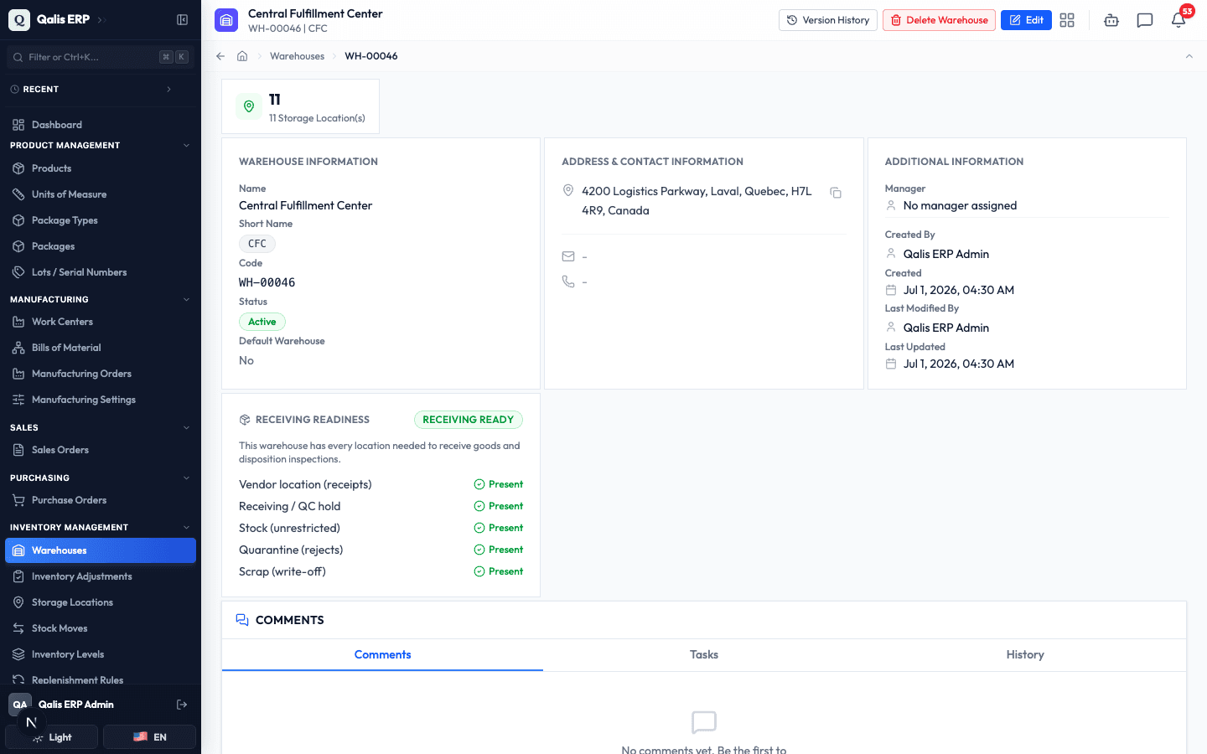
Task: Open Dashboard in the sidebar
Action: pos(100,125)
